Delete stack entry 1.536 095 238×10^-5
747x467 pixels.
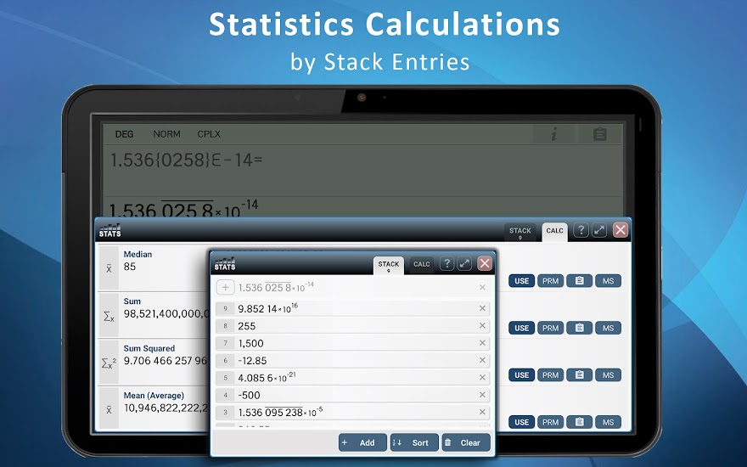click(482, 412)
